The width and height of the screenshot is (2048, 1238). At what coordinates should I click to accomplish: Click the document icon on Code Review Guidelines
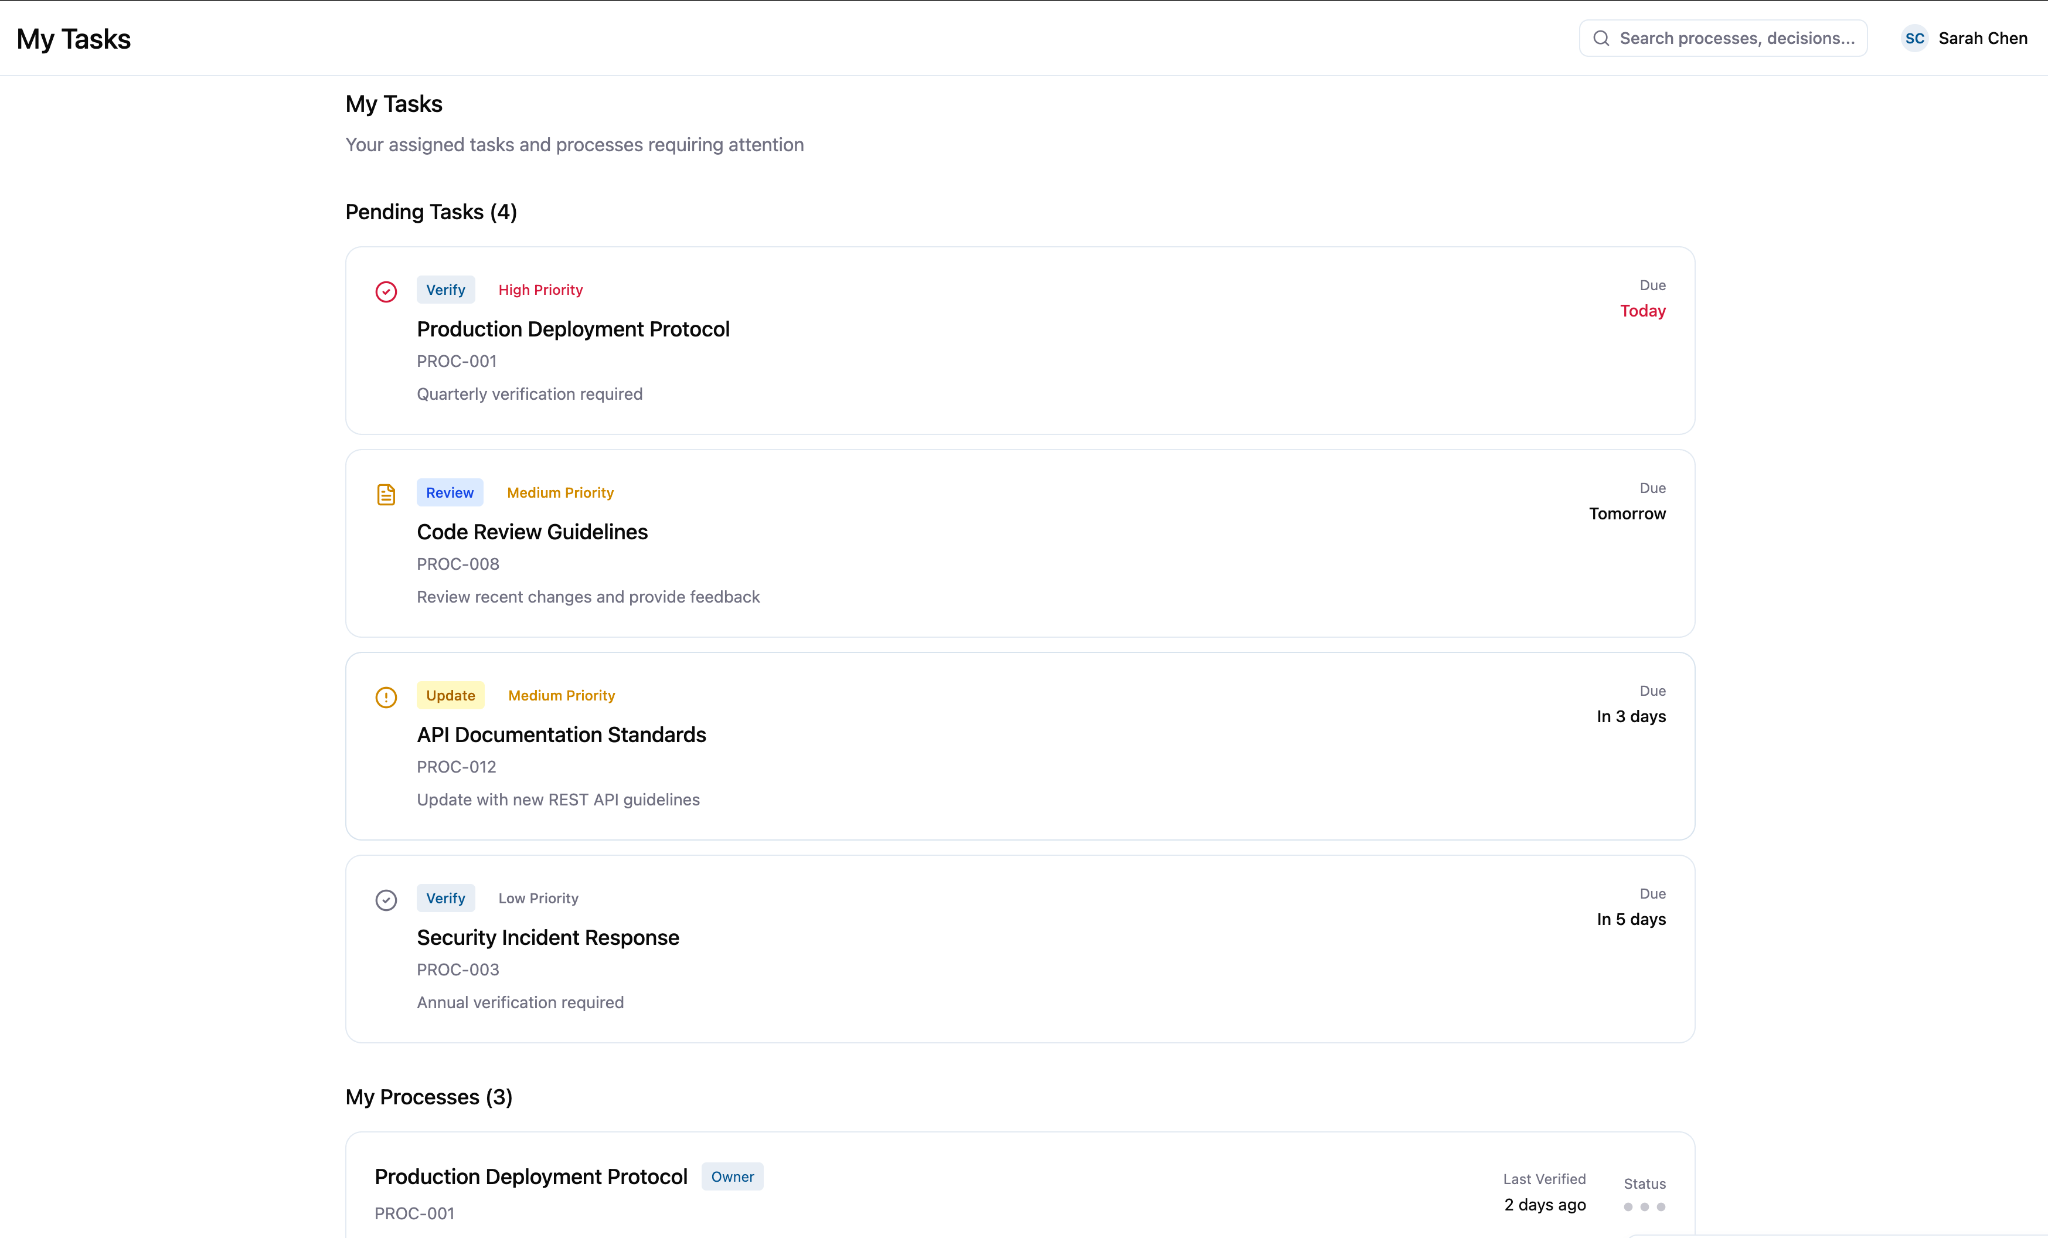pyautogui.click(x=386, y=495)
